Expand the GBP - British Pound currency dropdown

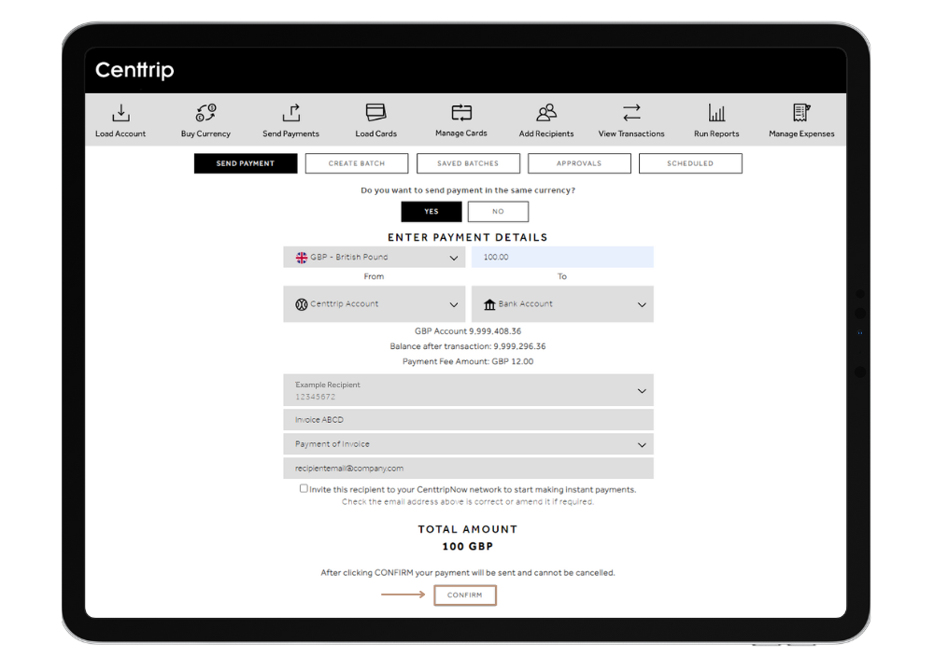pyautogui.click(x=374, y=258)
